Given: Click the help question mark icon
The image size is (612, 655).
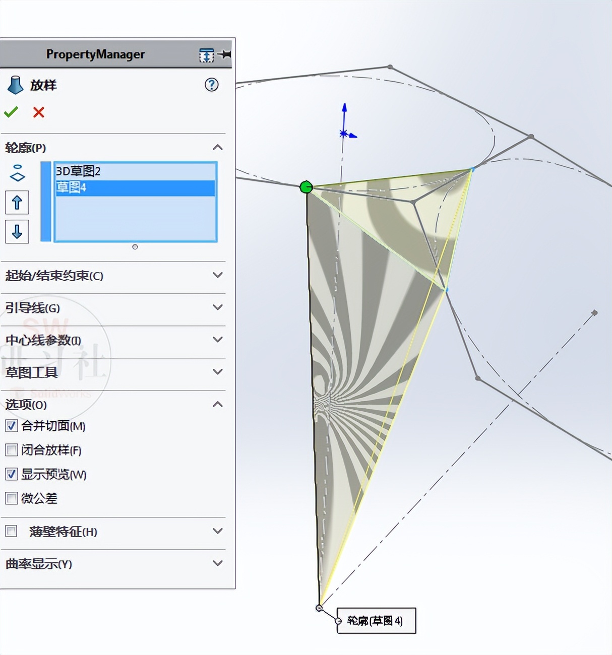Looking at the screenshot, I should 211,85.
